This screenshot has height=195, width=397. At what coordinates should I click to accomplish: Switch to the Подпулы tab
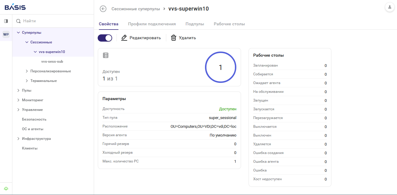(195, 24)
